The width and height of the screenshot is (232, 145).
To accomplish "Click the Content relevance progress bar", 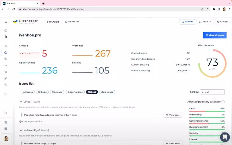I will point(207,124).
